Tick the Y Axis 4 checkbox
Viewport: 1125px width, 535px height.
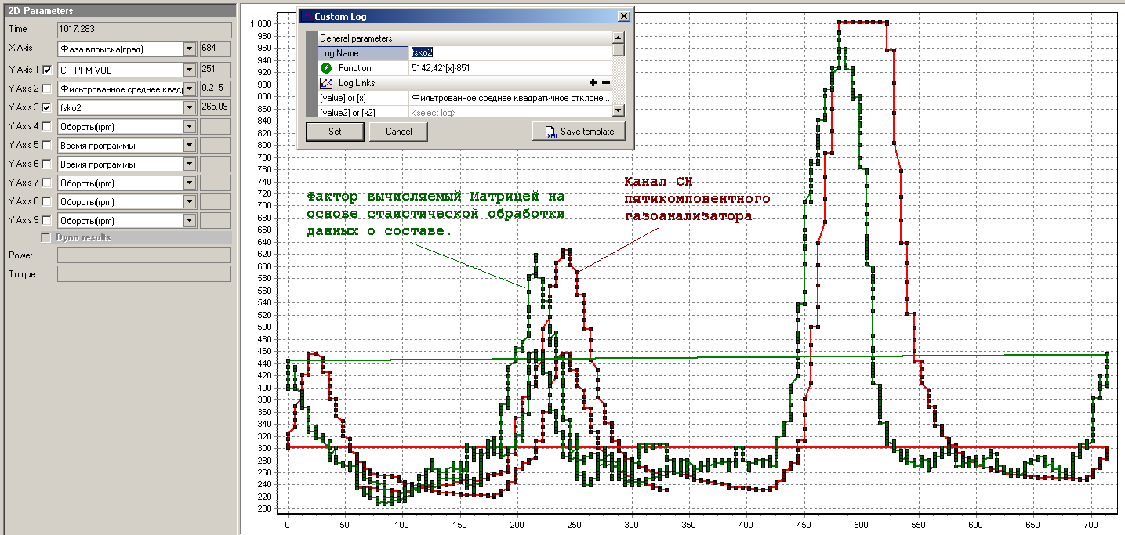click(x=47, y=126)
